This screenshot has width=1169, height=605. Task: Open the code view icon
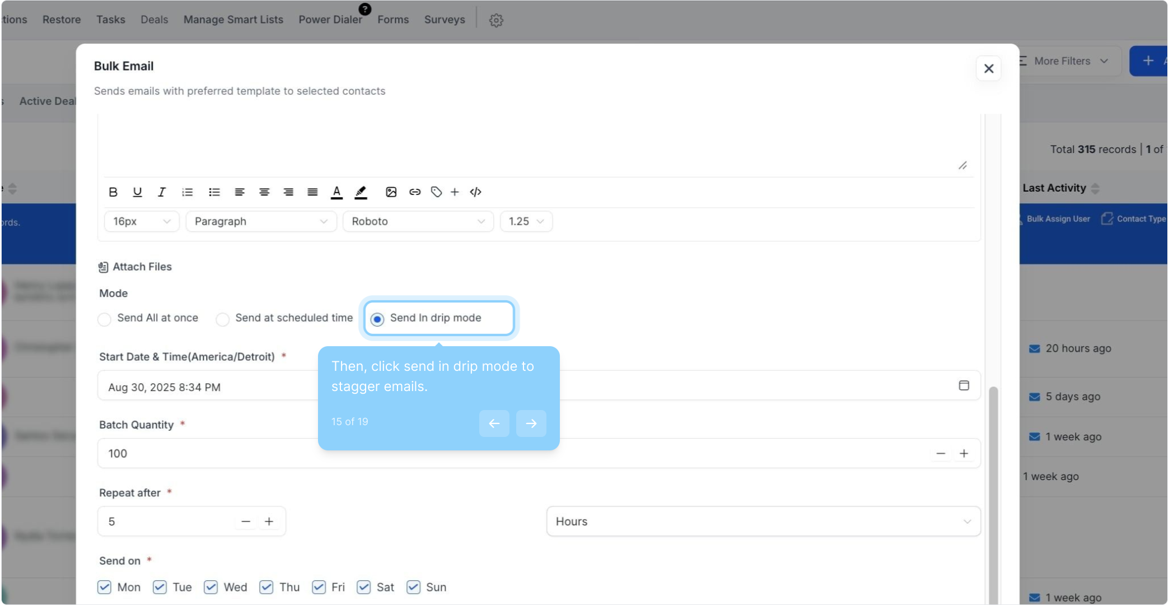point(475,192)
